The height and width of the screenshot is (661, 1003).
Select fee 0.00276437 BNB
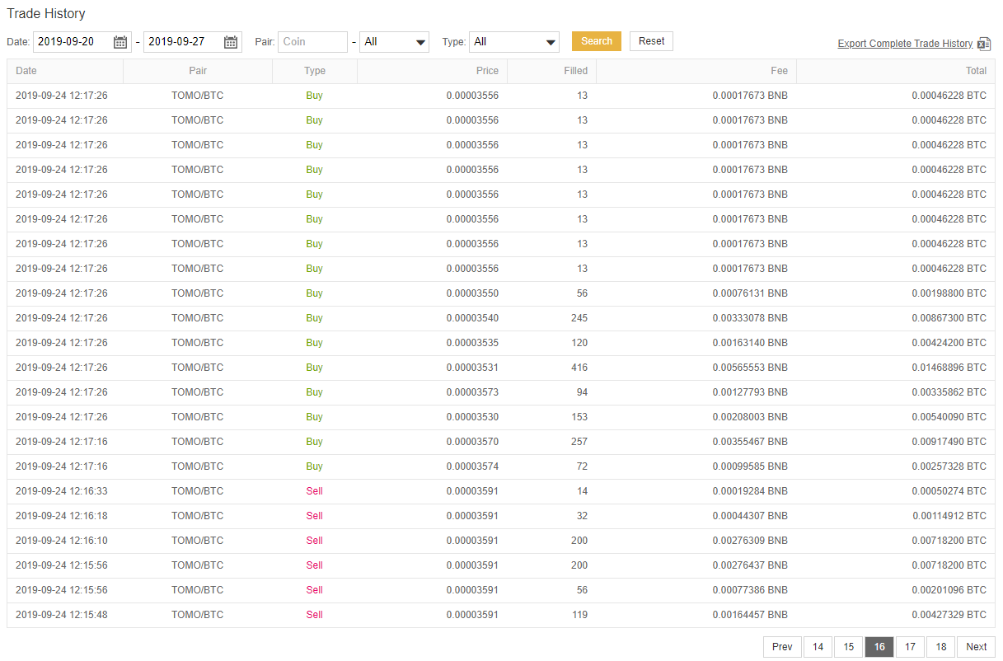point(750,565)
